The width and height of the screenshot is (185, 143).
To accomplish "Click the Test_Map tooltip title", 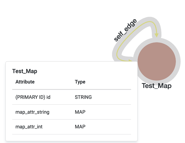I will pos(25,71).
